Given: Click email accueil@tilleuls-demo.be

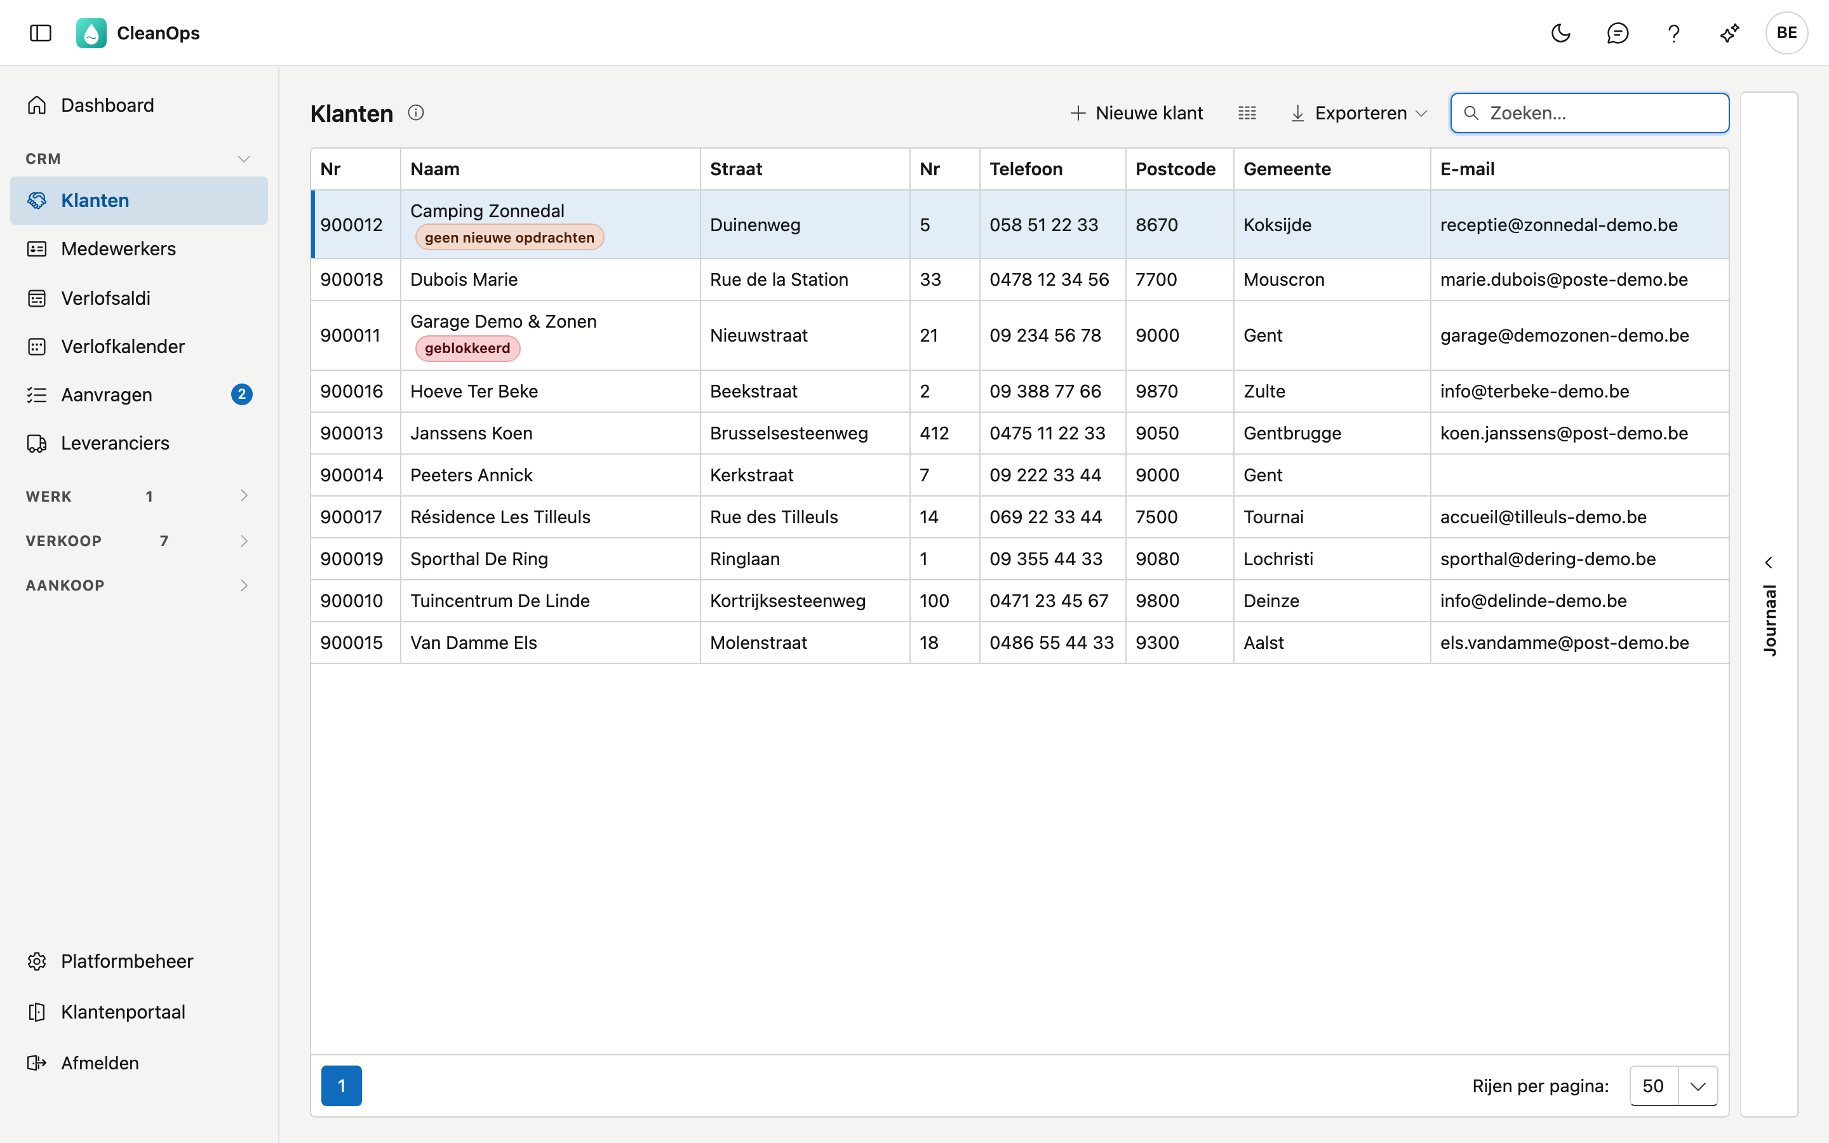Looking at the screenshot, I should [1543, 517].
